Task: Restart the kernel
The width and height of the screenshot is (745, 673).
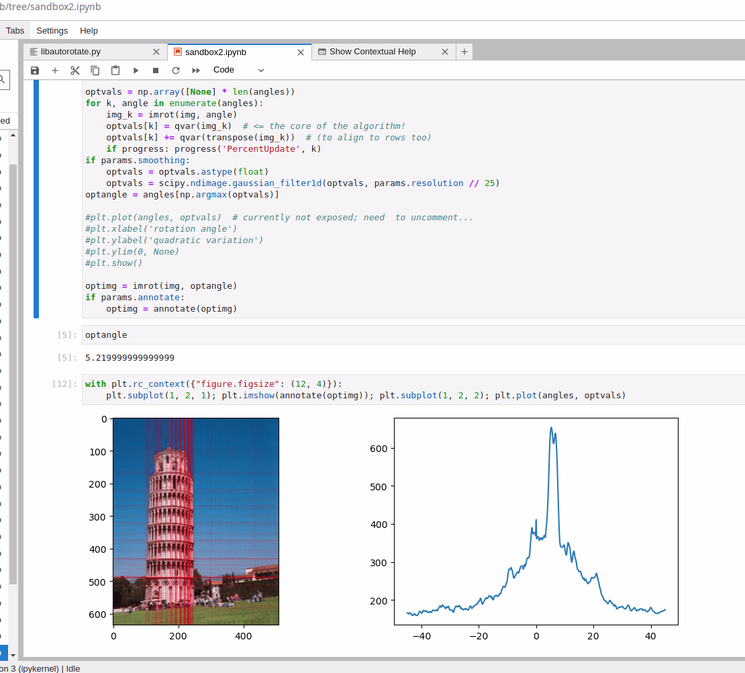Action: pos(176,70)
